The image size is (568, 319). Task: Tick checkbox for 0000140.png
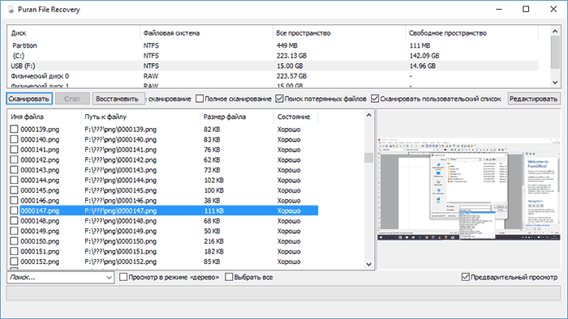(x=14, y=139)
